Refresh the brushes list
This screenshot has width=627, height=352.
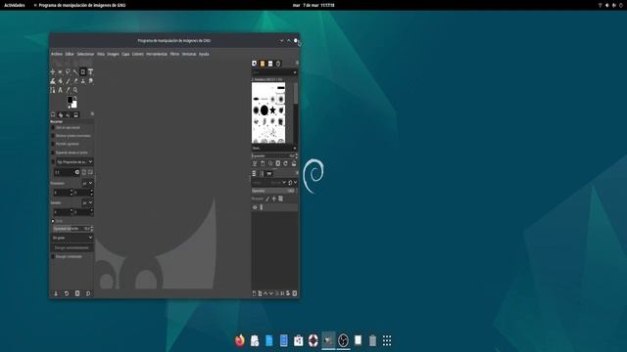click(x=285, y=163)
